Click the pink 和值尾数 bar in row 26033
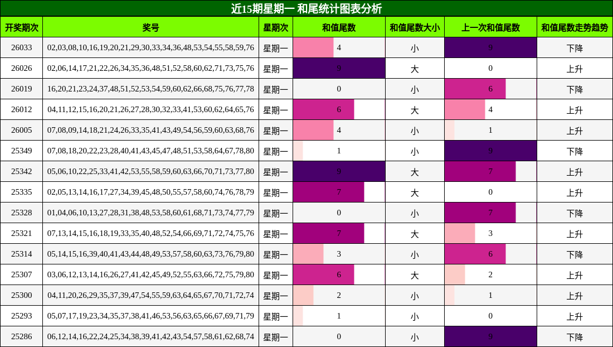 pyautogui.click(x=313, y=48)
